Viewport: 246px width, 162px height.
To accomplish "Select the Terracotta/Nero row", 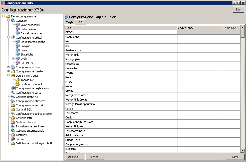I will point(121,131).
